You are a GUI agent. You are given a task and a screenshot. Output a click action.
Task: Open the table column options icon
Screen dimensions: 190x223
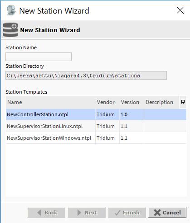tap(183, 102)
